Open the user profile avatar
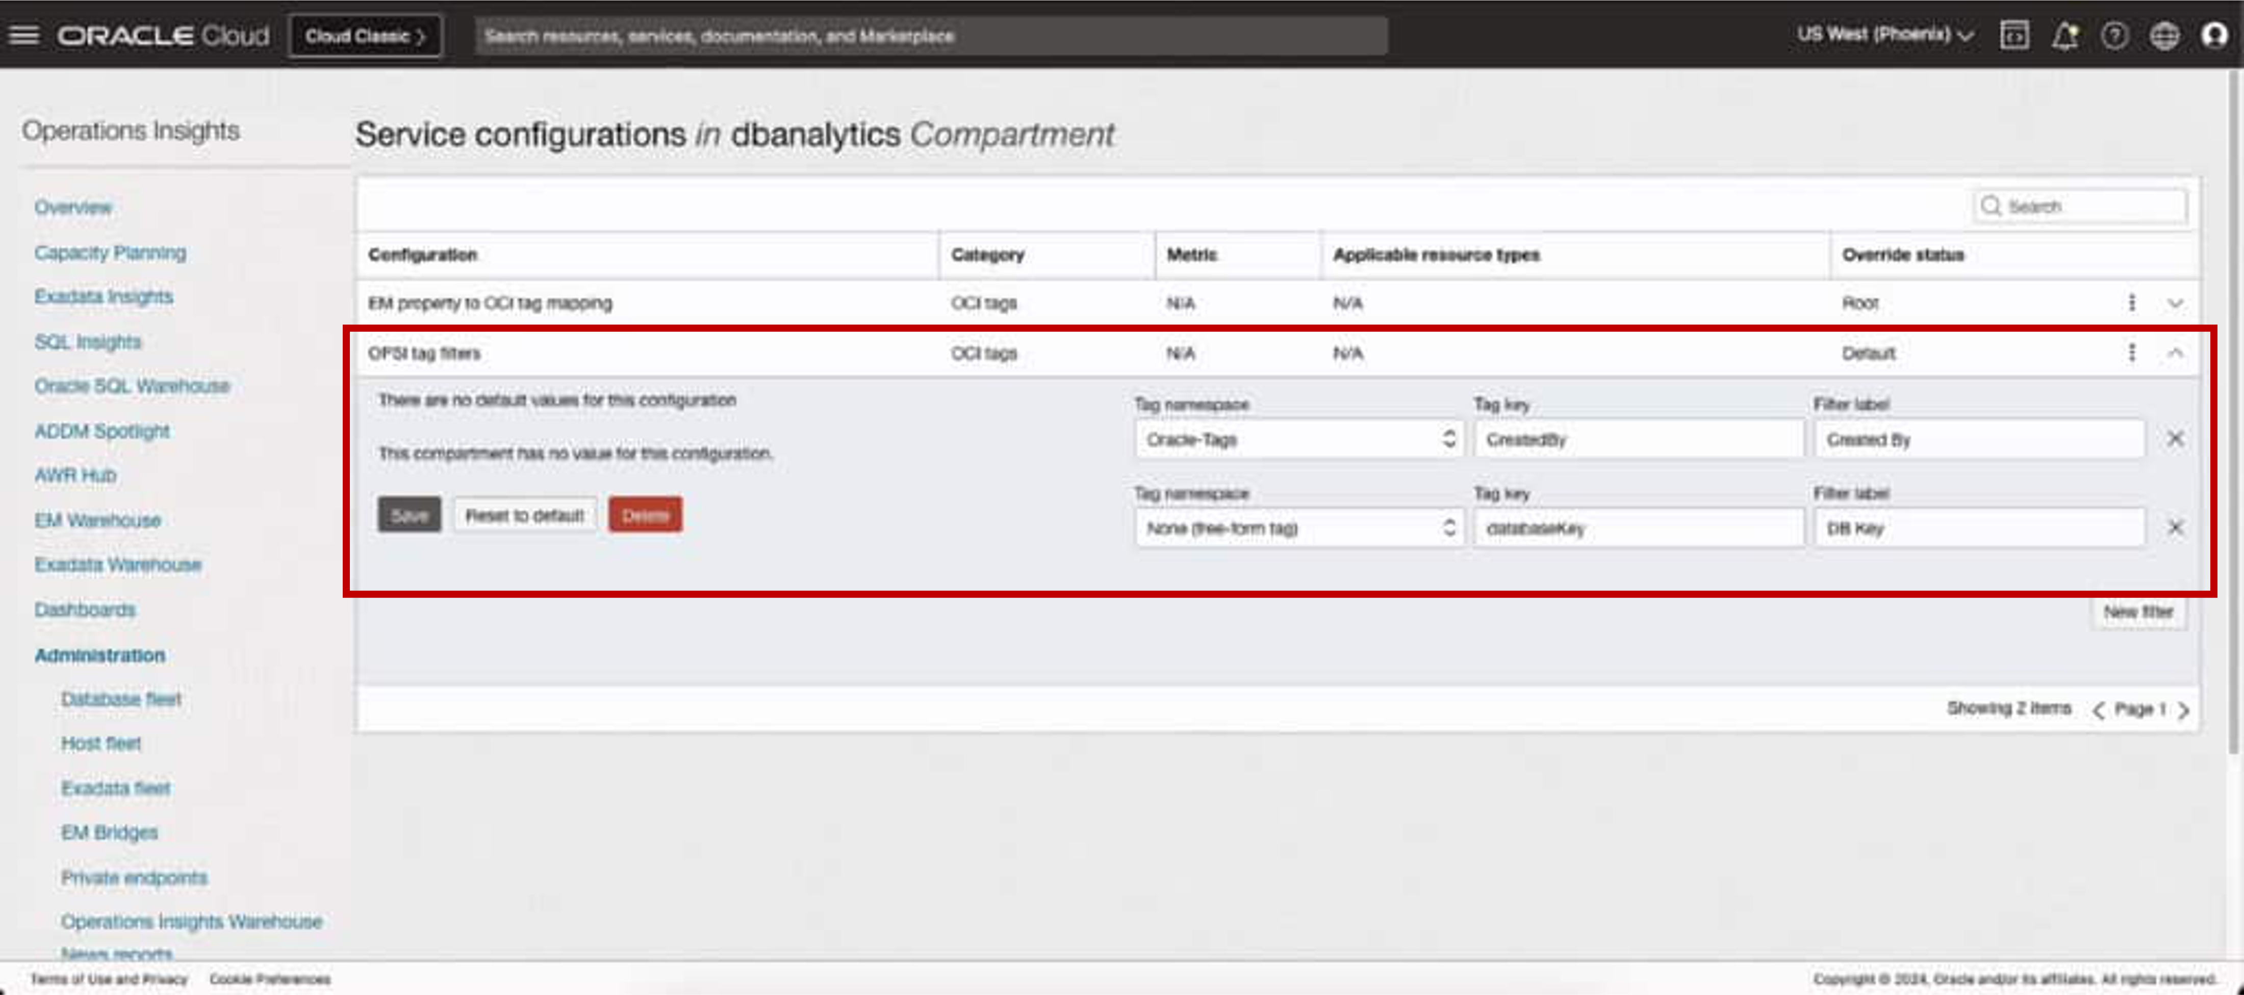 2214,35
